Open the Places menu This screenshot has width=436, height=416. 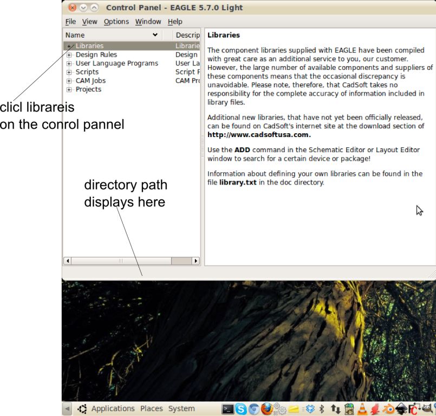pos(152,408)
